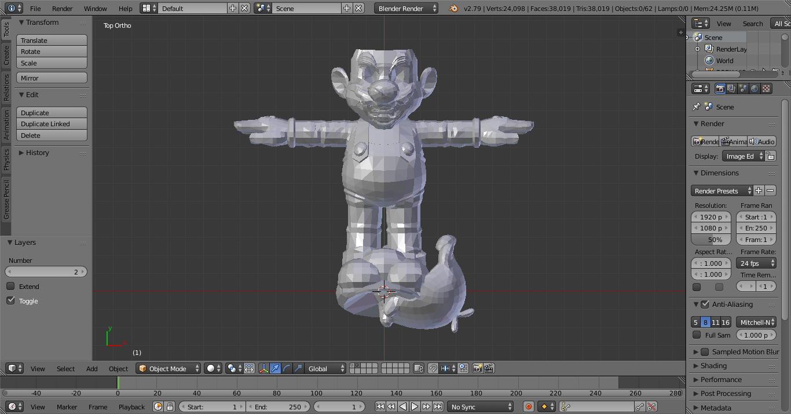Open the No Sync dropdown in timeline
The image size is (791, 414).
pyautogui.click(x=480, y=407)
